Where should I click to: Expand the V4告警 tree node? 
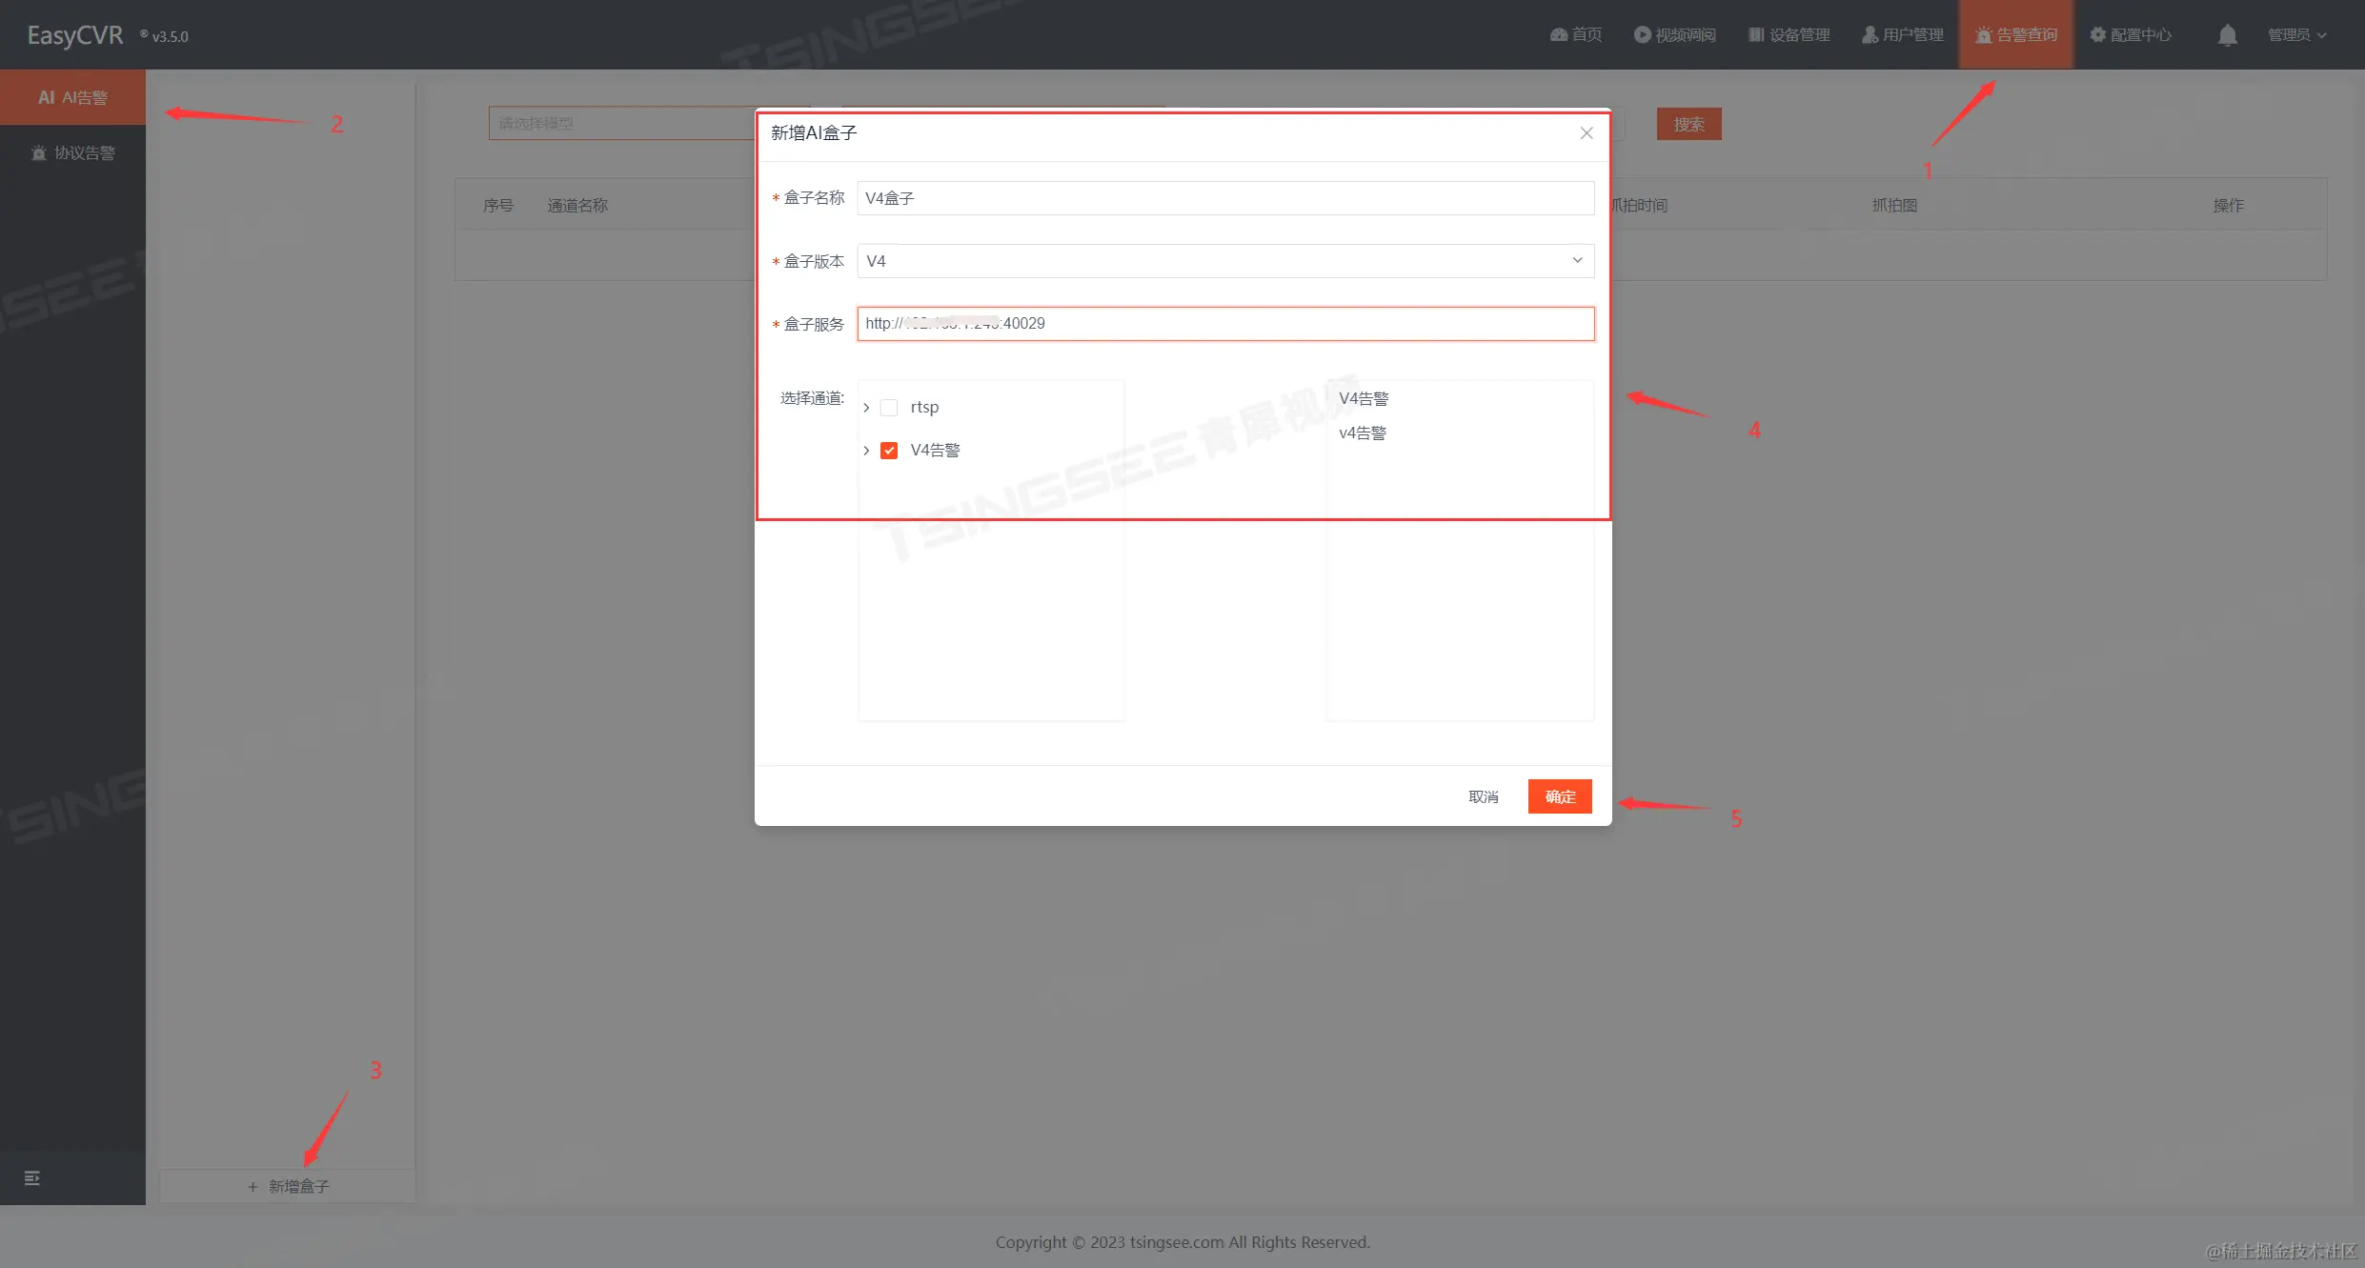coord(866,451)
